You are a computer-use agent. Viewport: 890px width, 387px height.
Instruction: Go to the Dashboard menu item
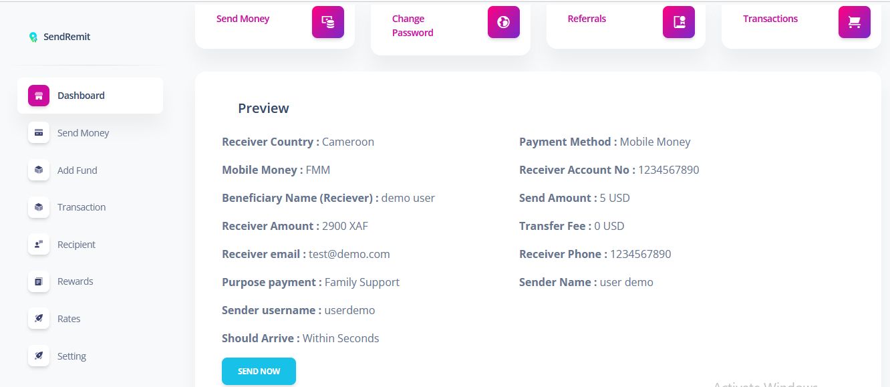81,96
